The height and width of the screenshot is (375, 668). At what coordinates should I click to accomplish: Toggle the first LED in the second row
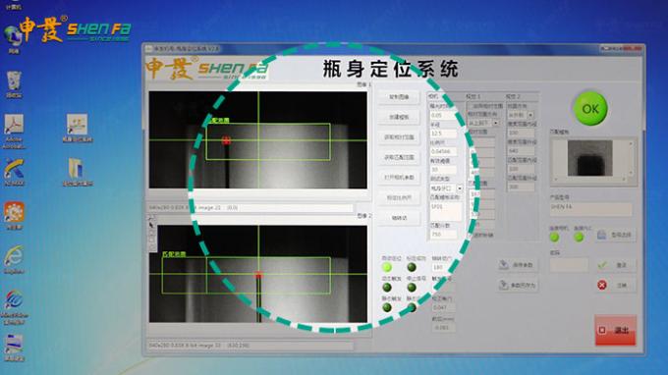pos(387,288)
